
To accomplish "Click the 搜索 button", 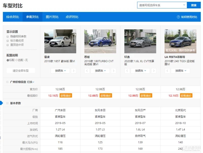I will click(194, 5).
